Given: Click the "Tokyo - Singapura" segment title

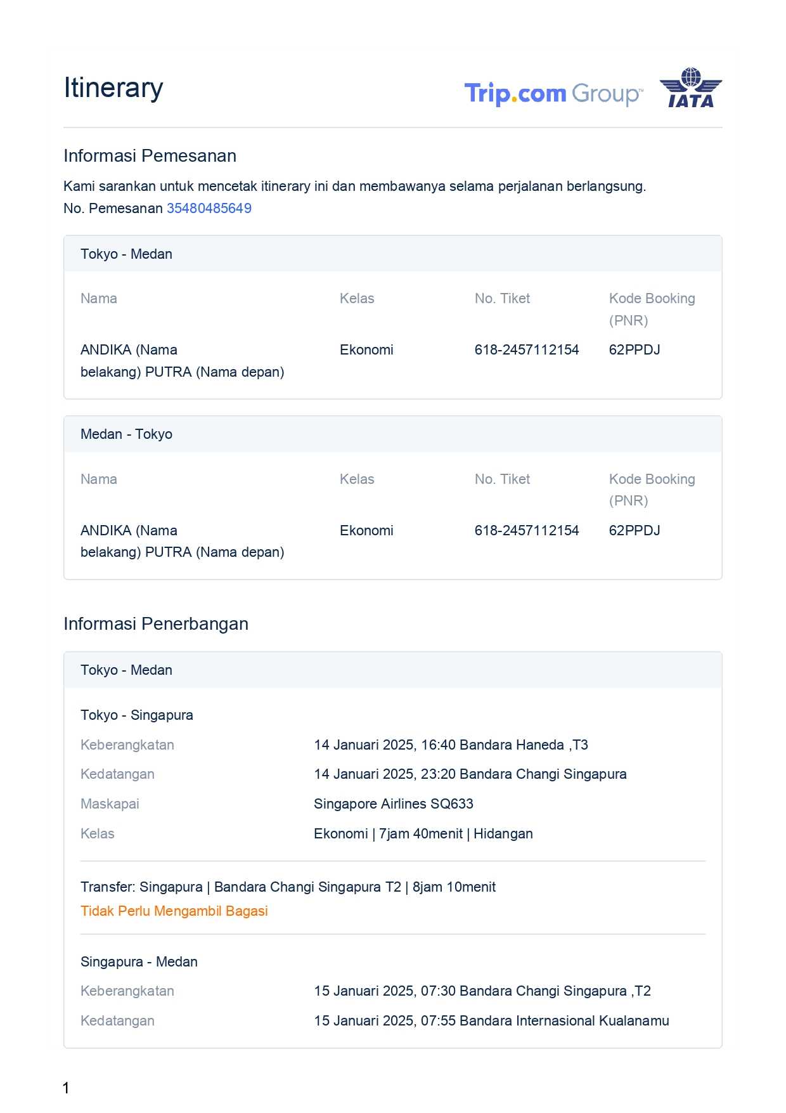Looking at the screenshot, I should click(136, 715).
